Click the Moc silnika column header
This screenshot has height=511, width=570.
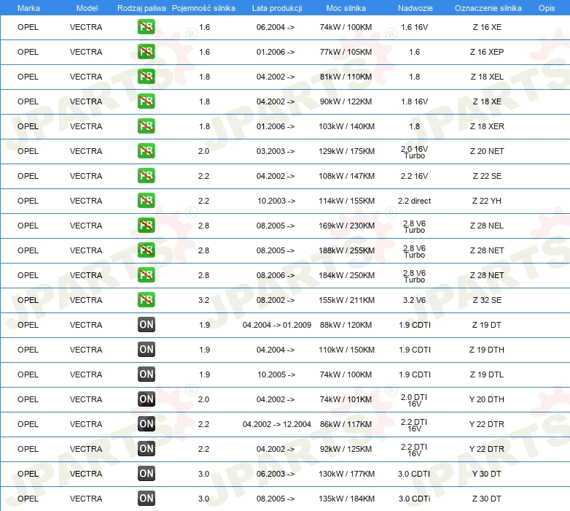346,8
